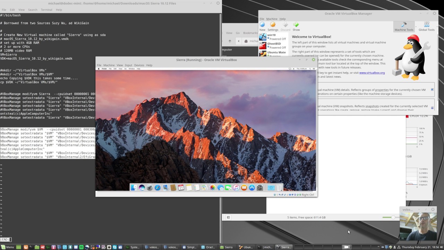Viewport: 444px width, 250px height.
Task: Open Notes icon in macOS dock
Action: pyautogui.click(x=189, y=187)
